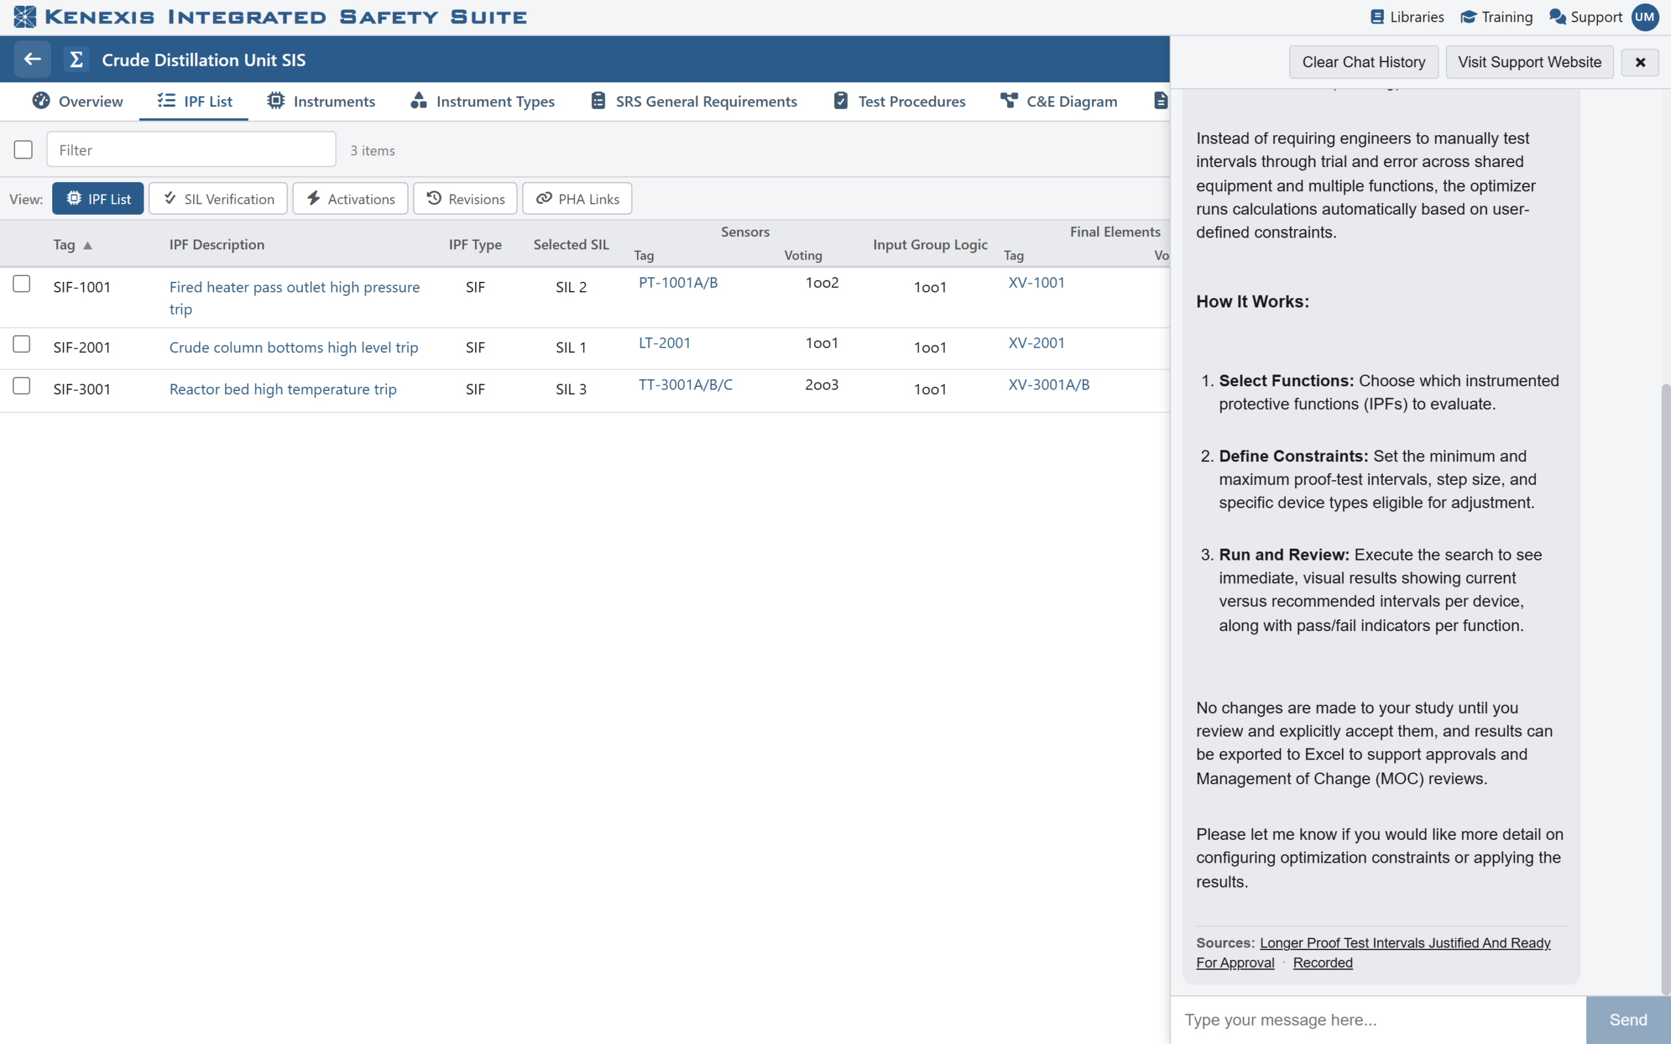Click Visit Support Website button

point(1529,62)
